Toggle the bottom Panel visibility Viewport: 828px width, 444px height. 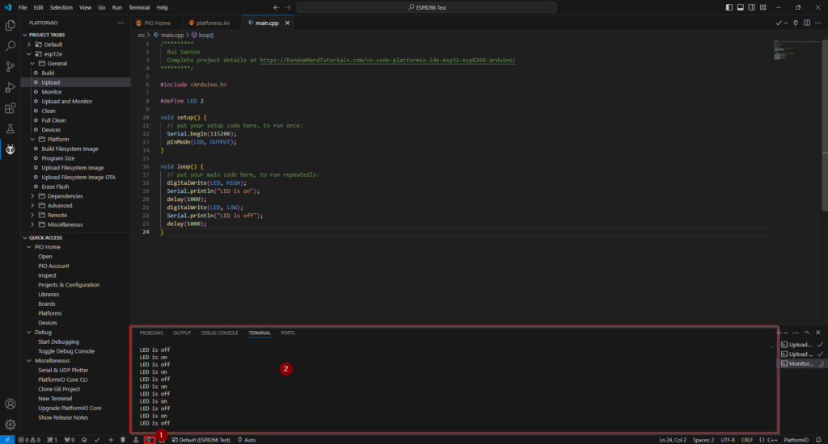(x=741, y=7)
